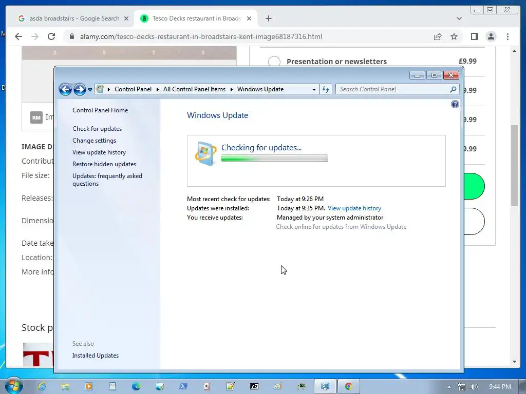Image resolution: width=526 pixels, height=394 pixels.
Task: Click the Forward arrow in Control Panel window
Action: (80, 89)
